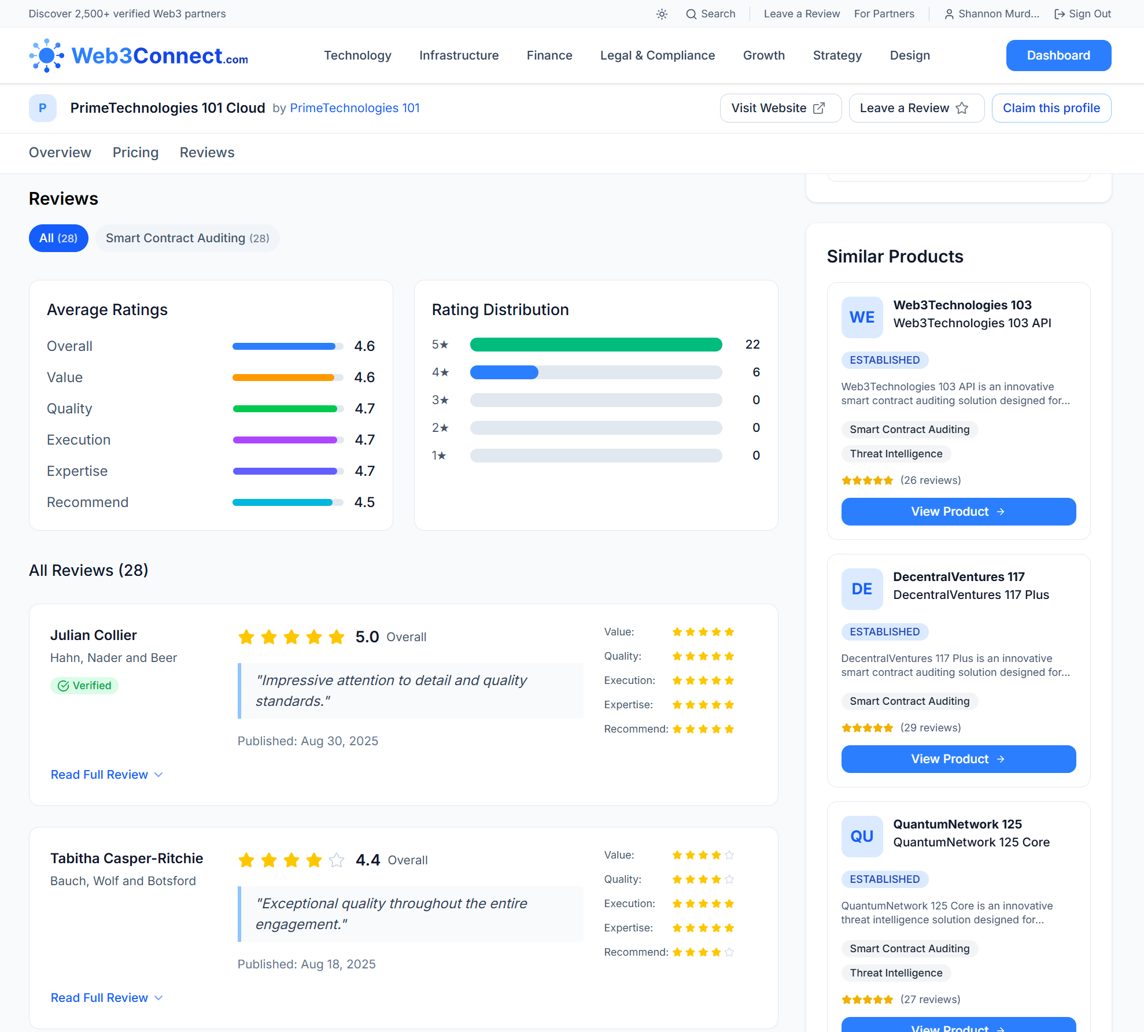Image resolution: width=1144 pixels, height=1032 pixels.
Task: Switch to the Pricing tab
Action: pyautogui.click(x=135, y=153)
